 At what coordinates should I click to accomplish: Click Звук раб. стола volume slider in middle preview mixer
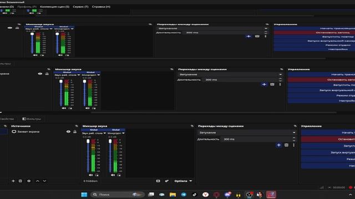pyautogui.click(x=61, y=81)
